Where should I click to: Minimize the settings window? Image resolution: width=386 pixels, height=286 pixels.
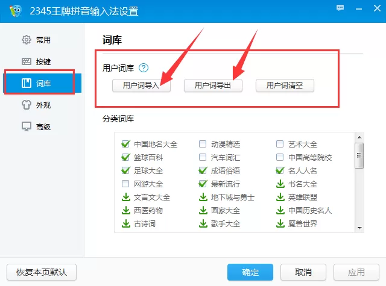pos(359,9)
